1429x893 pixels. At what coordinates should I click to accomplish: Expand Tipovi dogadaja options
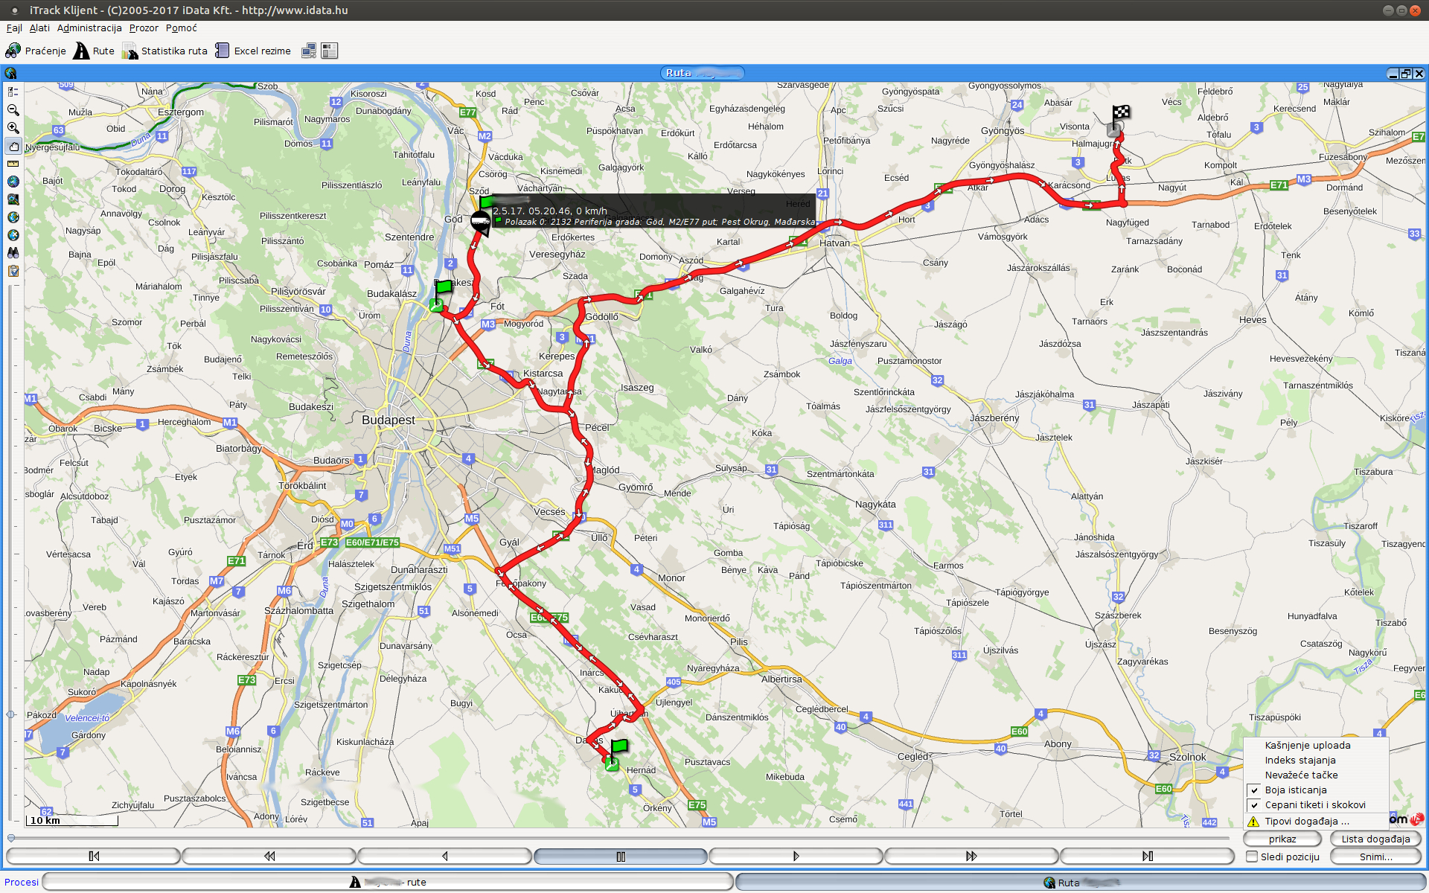click(1306, 822)
